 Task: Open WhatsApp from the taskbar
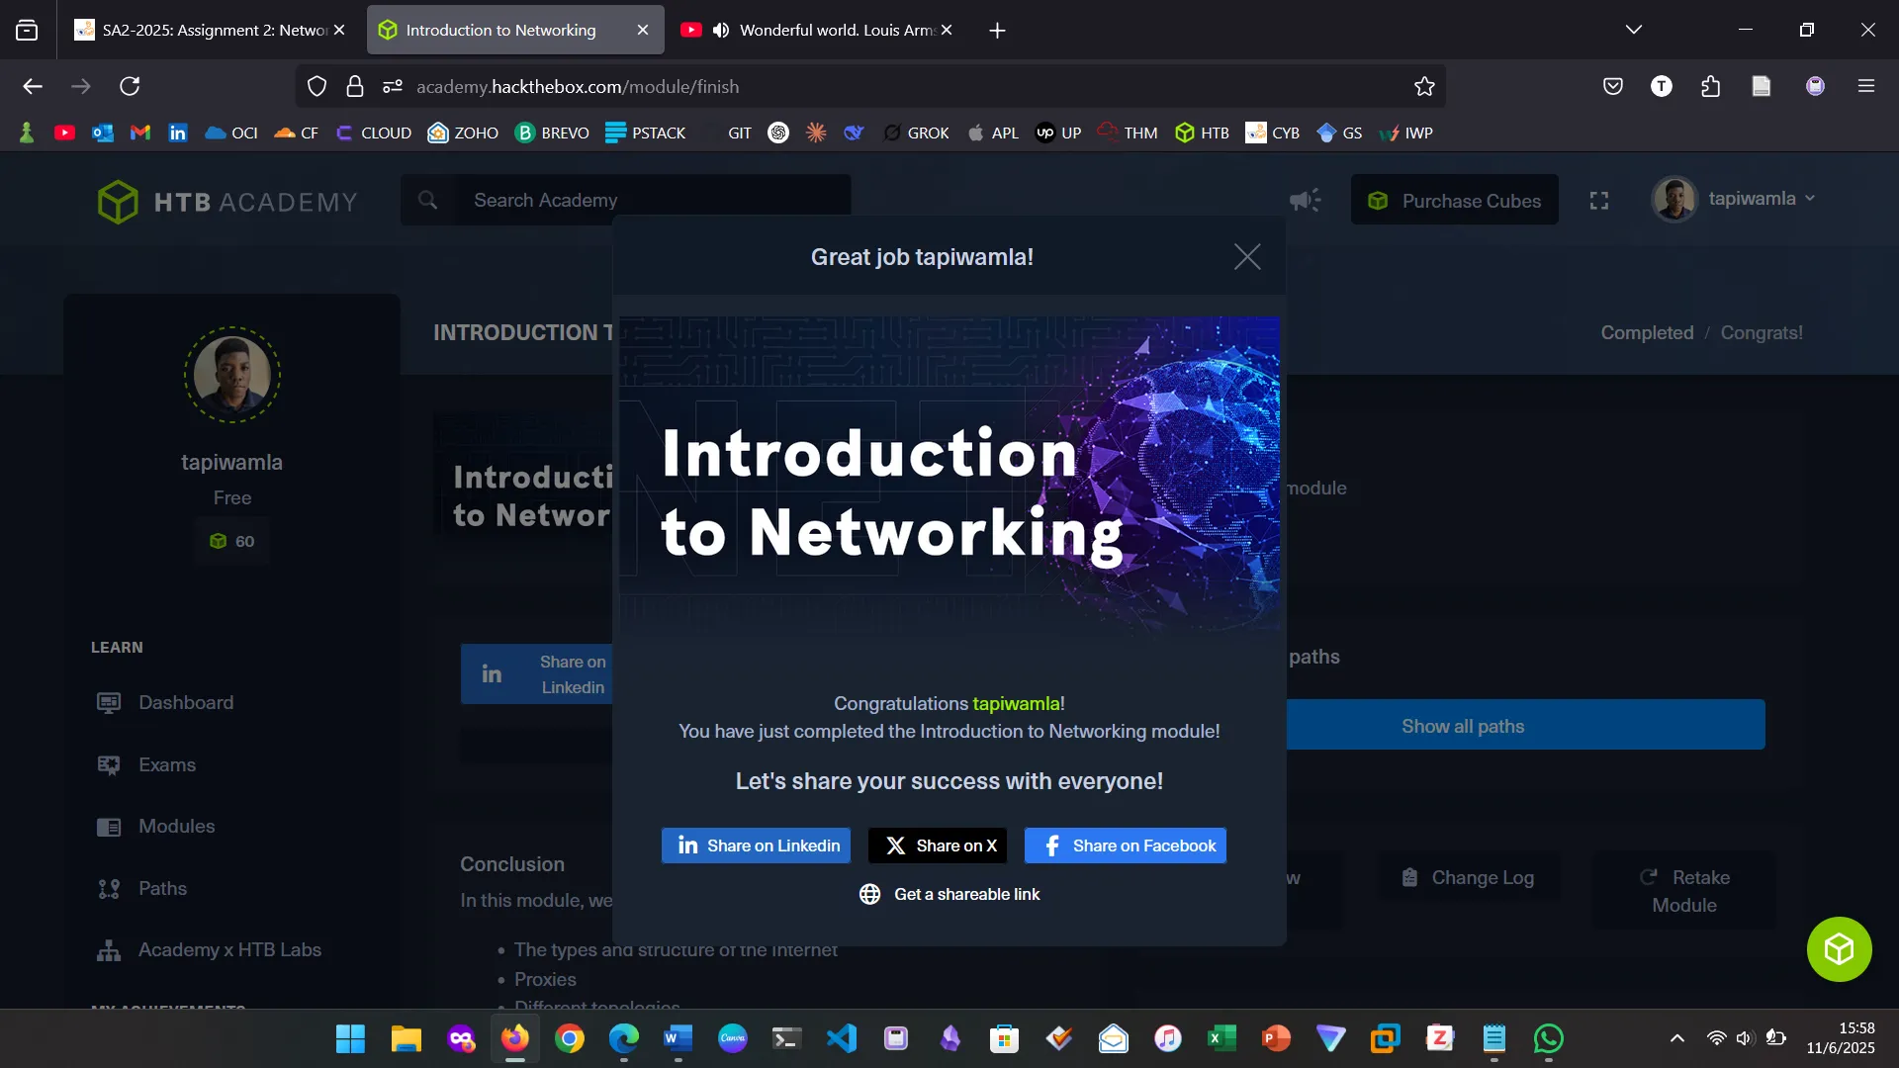click(x=1548, y=1038)
